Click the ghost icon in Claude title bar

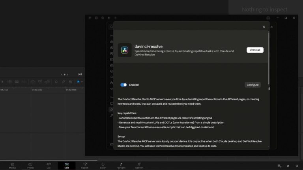point(268,18)
